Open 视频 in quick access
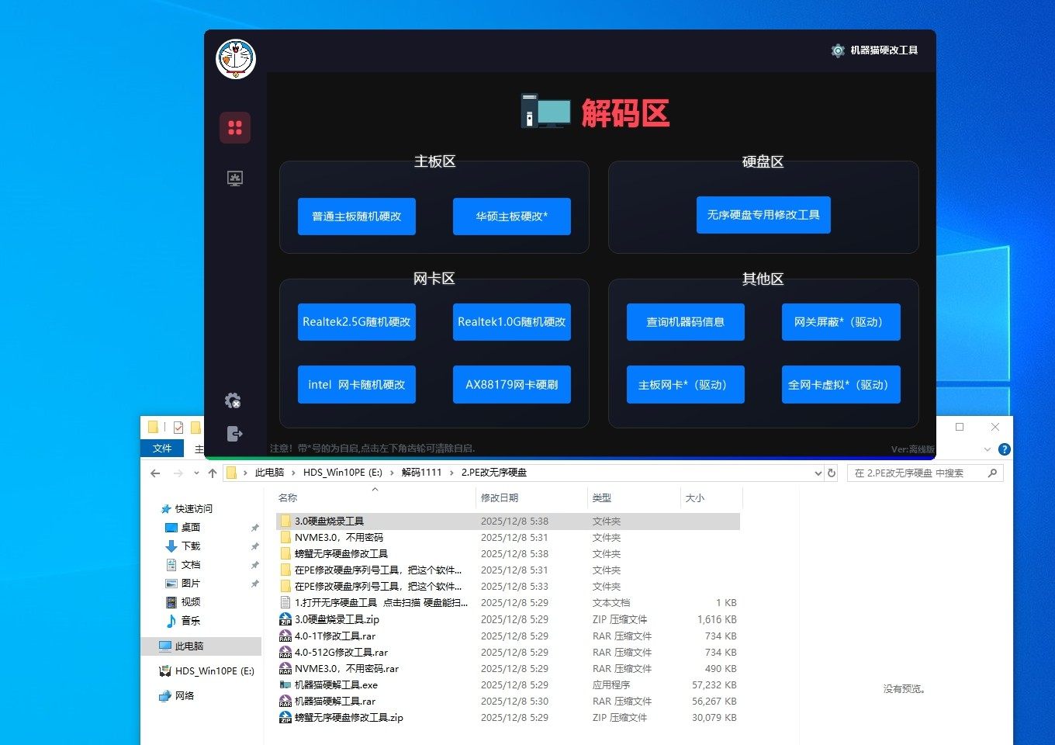This screenshot has height=745, width=1055. 191,602
